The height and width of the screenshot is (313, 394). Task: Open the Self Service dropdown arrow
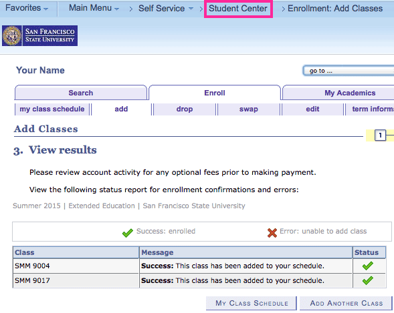click(191, 9)
